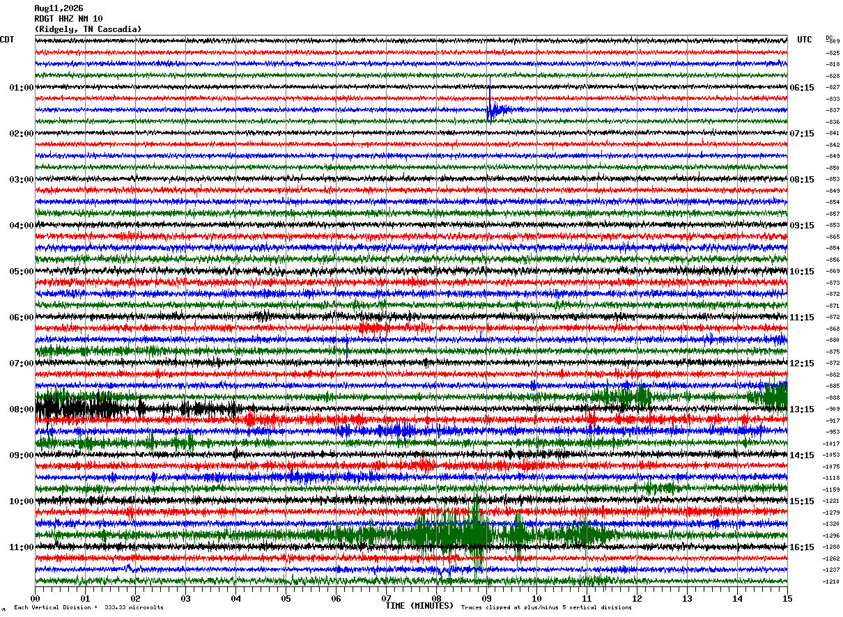Click minute tick label 07
This screenshot has width=843, height=617.
386,598
